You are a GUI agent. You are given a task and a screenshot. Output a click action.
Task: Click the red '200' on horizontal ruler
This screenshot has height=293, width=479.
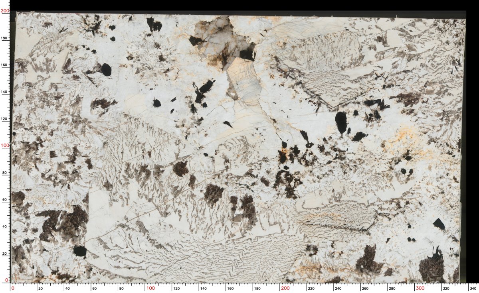285,288
